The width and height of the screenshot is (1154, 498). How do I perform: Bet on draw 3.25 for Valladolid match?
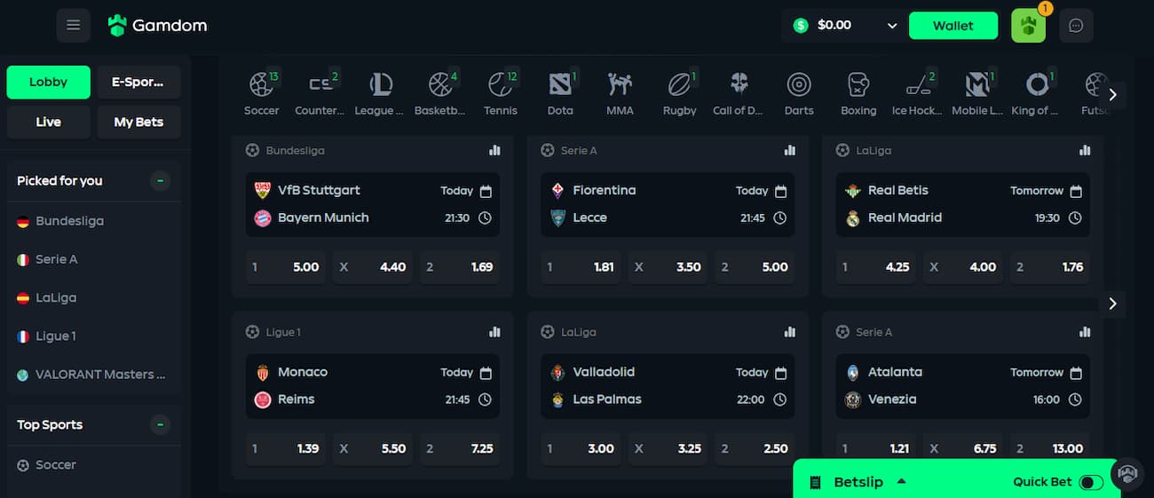(x=668, y=448)
